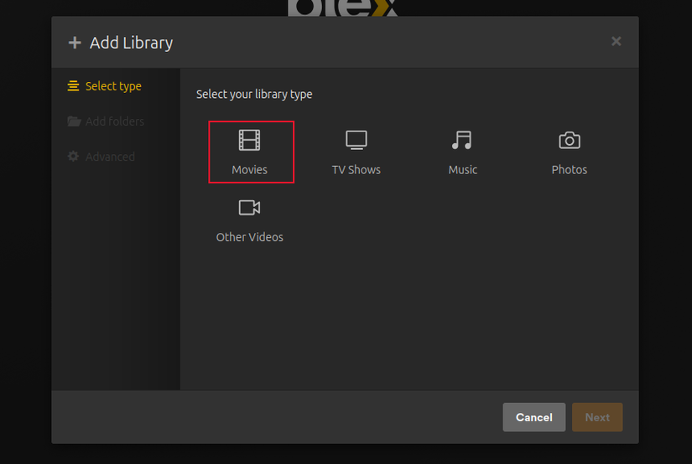Image resolution: width=692 pixels, height=464 pixels.
Task: Click the plus icon next to Add Library
Action: coord(75,43)
